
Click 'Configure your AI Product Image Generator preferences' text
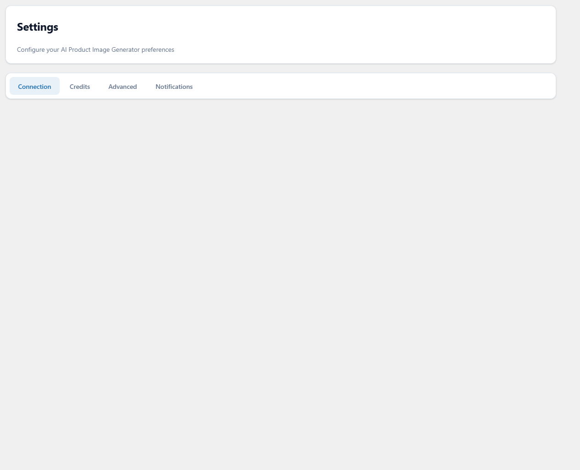pos(95,49)
